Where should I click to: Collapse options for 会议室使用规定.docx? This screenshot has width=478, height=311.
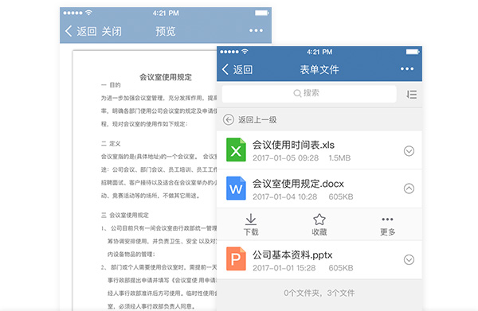point(409,189)
